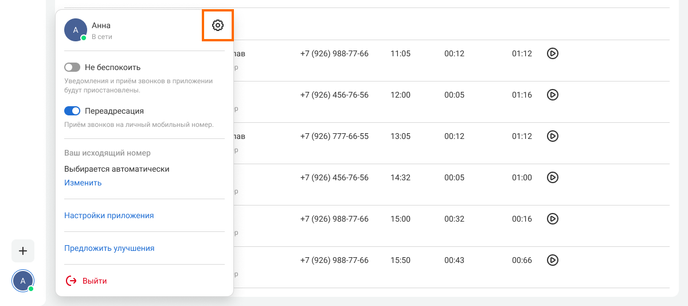Disable the "Переадресация" toggle

(x=72, y=111)
